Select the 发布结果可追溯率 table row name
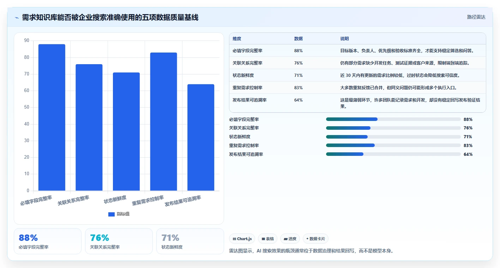 (249, 100)
